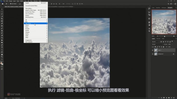Open the Character panel icon

pos(149,29)
